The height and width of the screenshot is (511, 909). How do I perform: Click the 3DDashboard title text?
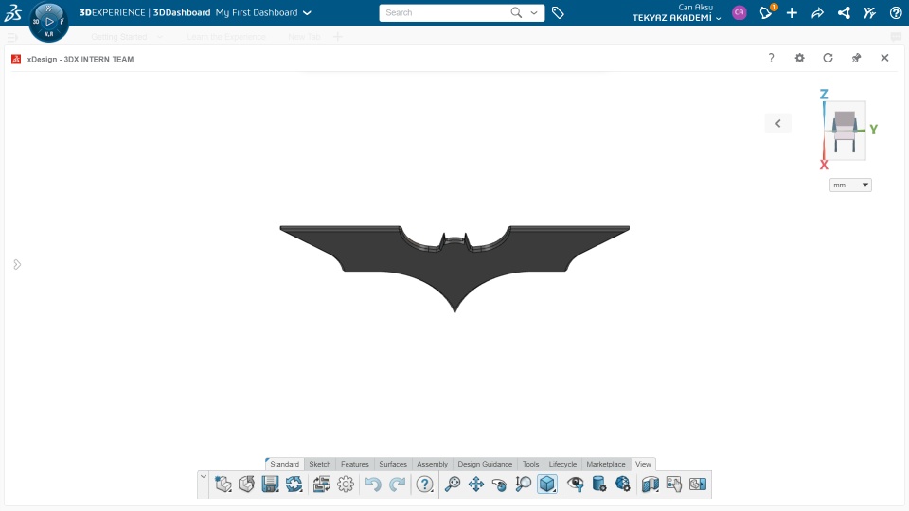182,12
